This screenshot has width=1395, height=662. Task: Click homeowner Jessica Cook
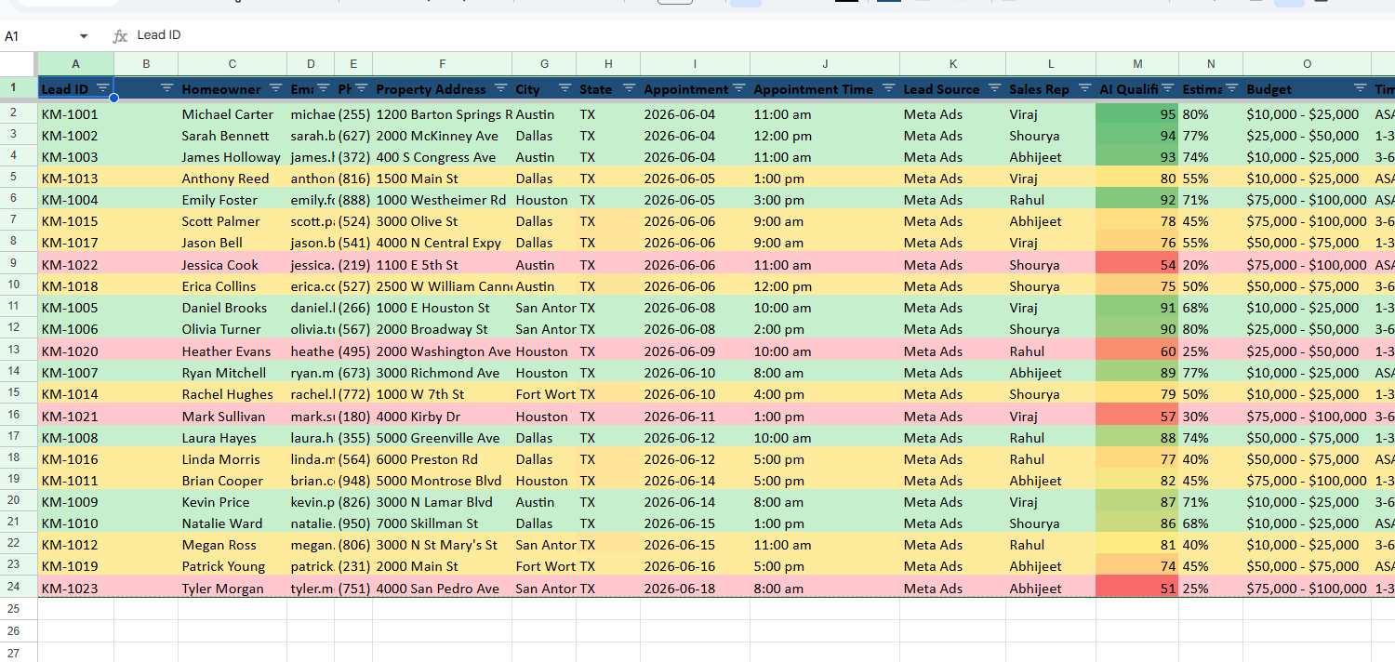[x=232, y=264]
